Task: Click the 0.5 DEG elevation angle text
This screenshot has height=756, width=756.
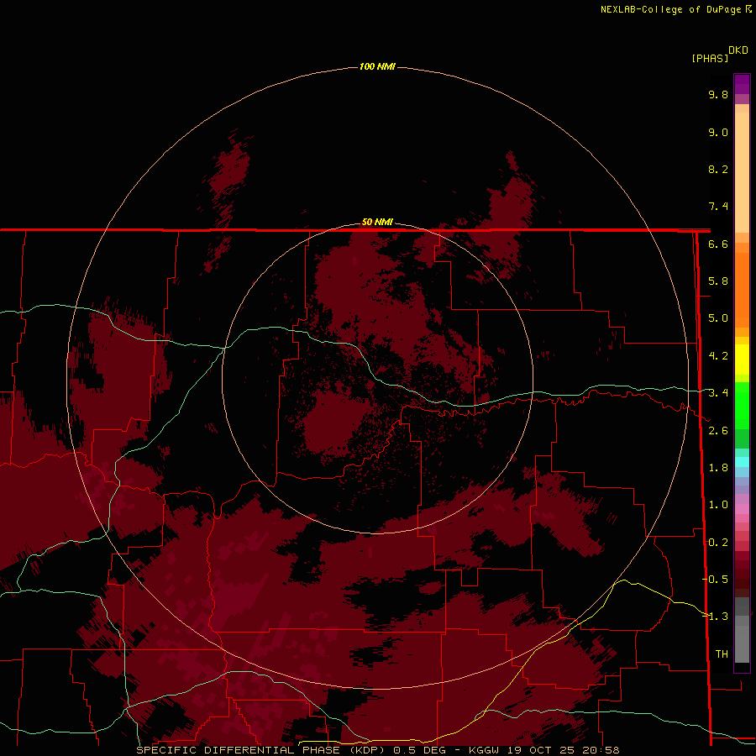Action: [x=419, y=750]
